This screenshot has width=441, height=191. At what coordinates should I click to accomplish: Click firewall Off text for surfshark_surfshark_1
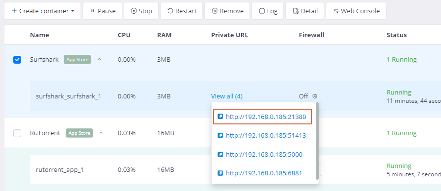[303, 96]
